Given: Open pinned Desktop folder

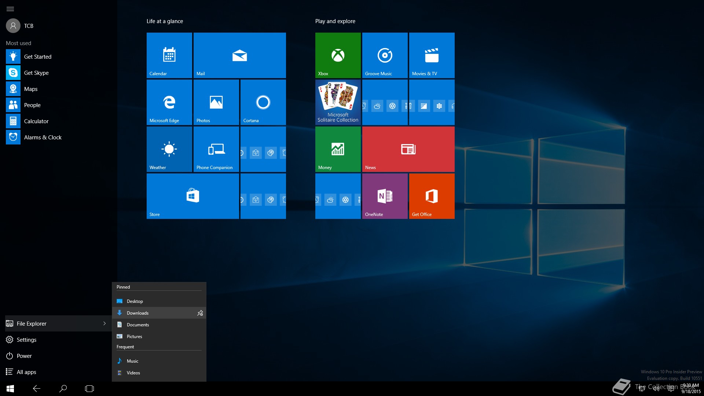Looking at the screenshot, I should 159,301.
